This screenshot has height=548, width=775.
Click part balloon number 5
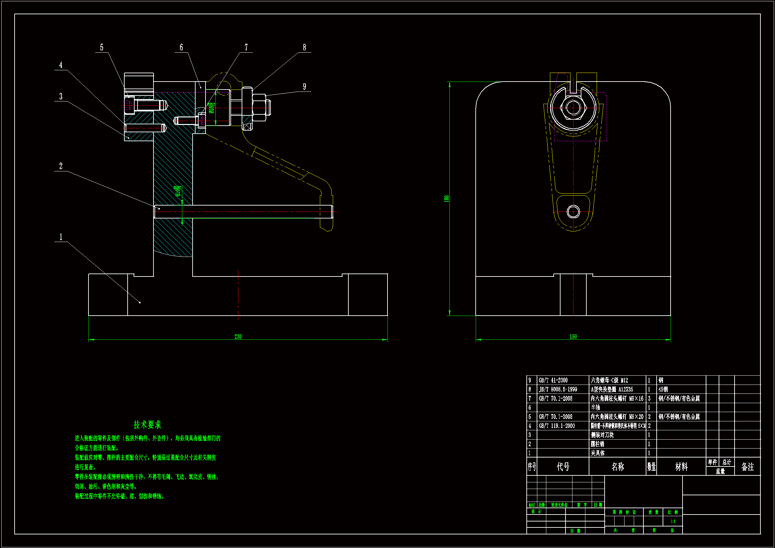(102, 48)
